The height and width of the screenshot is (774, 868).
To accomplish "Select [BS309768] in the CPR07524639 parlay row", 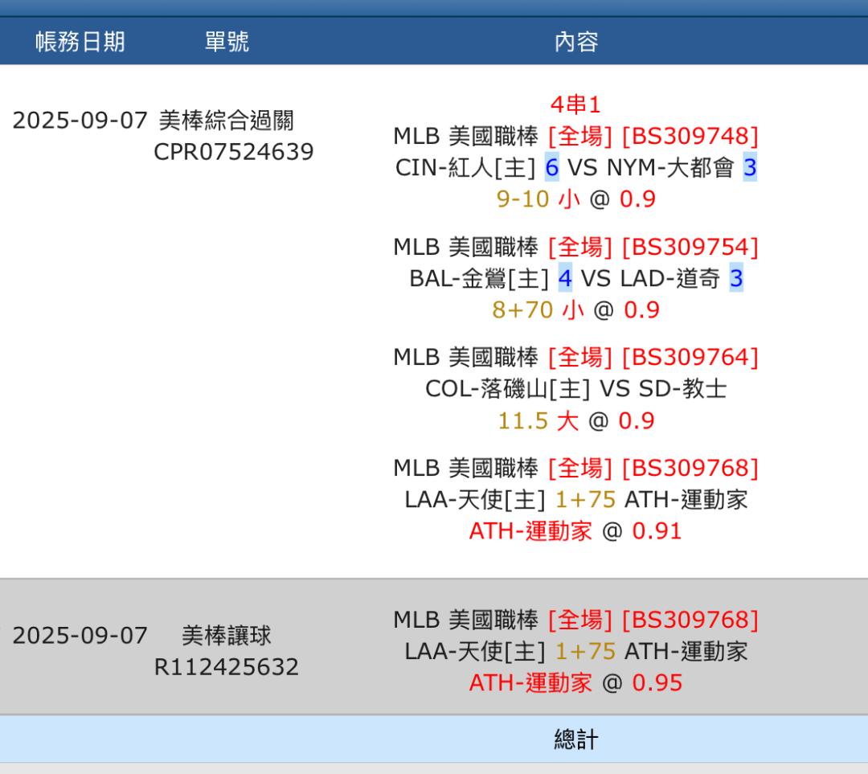I will [x=690, y=468].
